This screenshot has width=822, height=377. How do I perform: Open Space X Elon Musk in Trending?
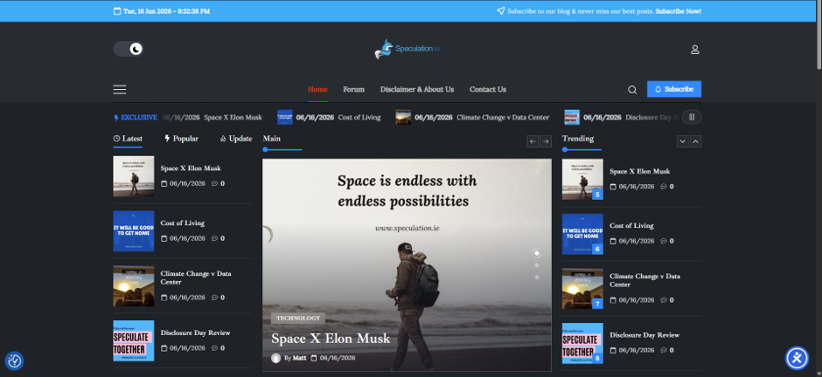click(x=639, y=171)
